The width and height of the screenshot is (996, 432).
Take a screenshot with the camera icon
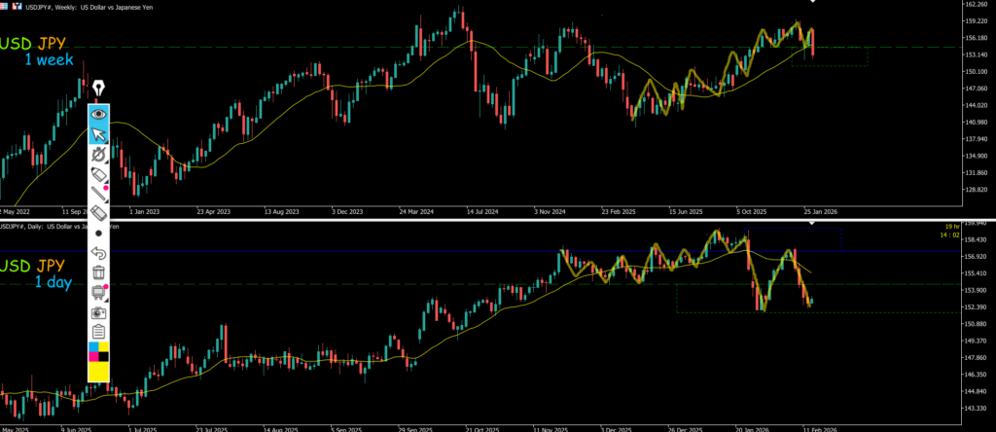(98, 312)
